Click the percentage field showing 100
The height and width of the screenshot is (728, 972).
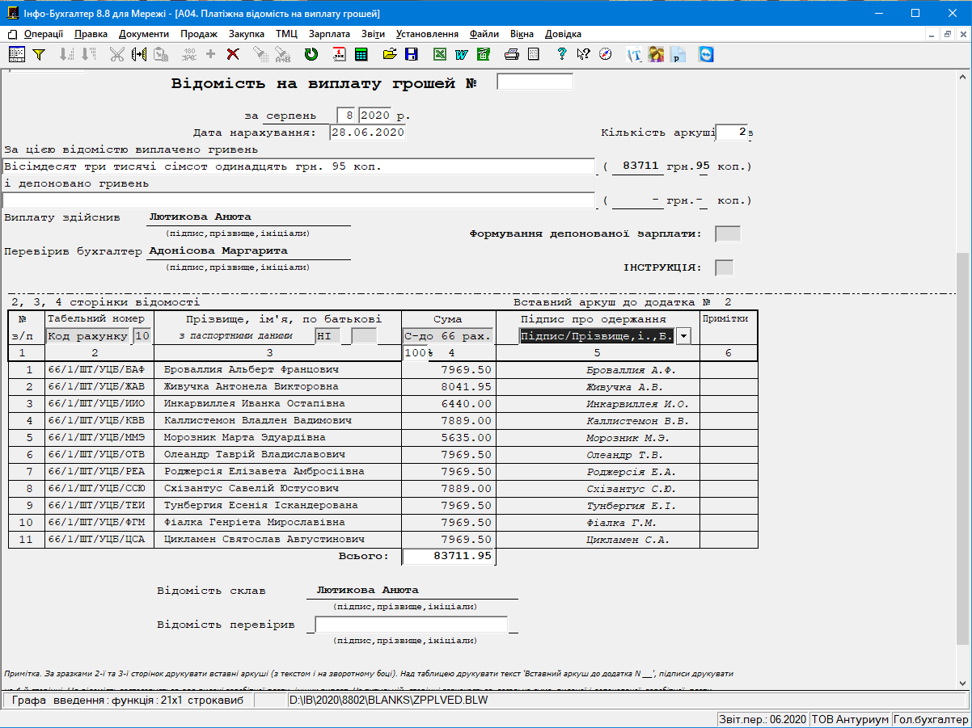[x=415, y=352]
